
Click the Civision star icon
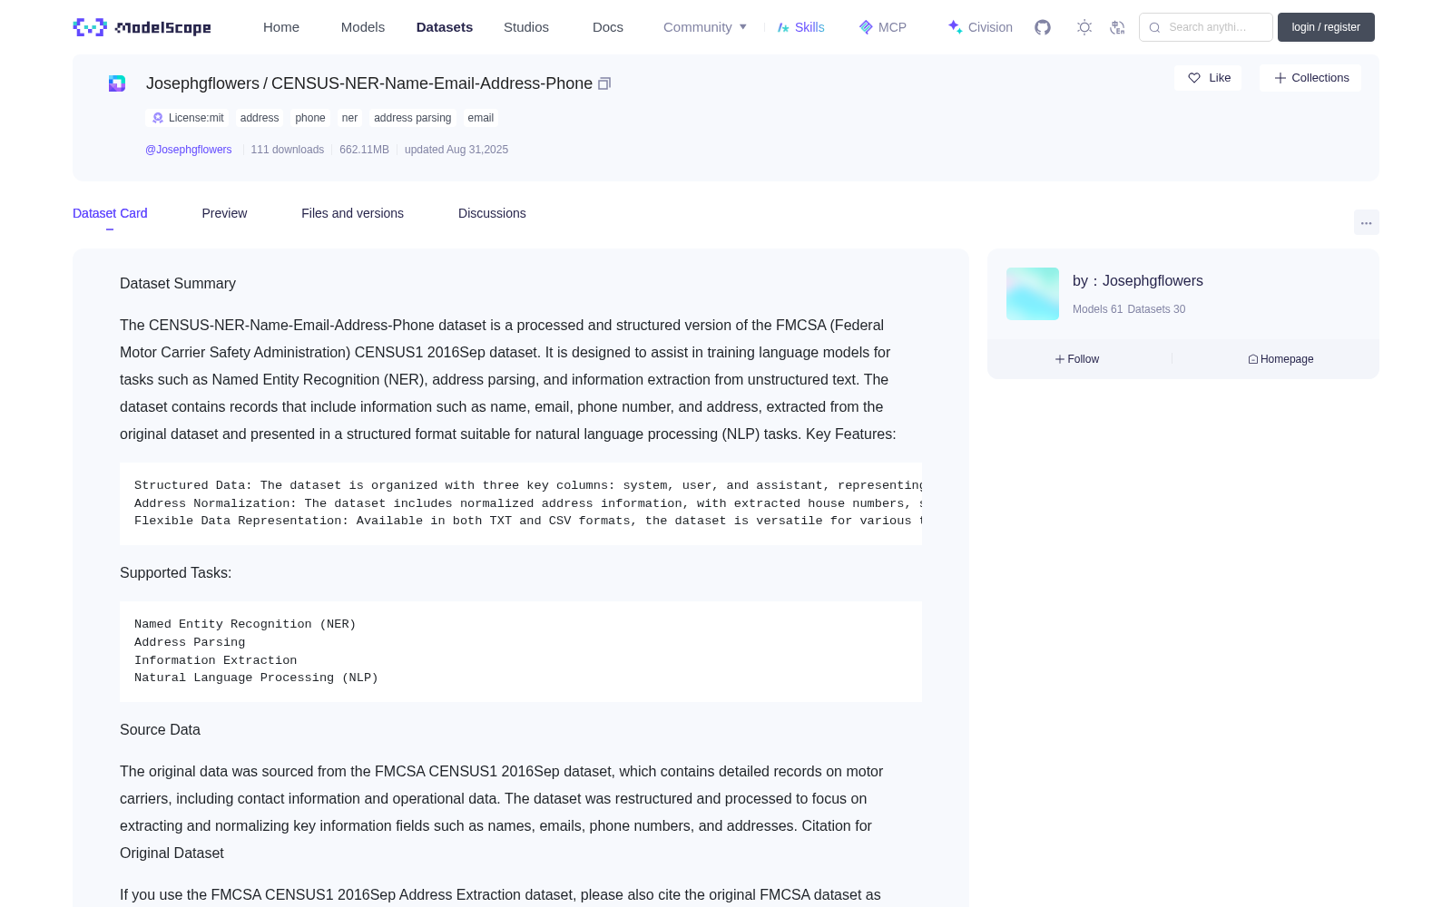(x=955, y=27)
